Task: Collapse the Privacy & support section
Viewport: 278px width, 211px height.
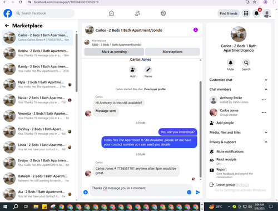Action: pos(239,142)
